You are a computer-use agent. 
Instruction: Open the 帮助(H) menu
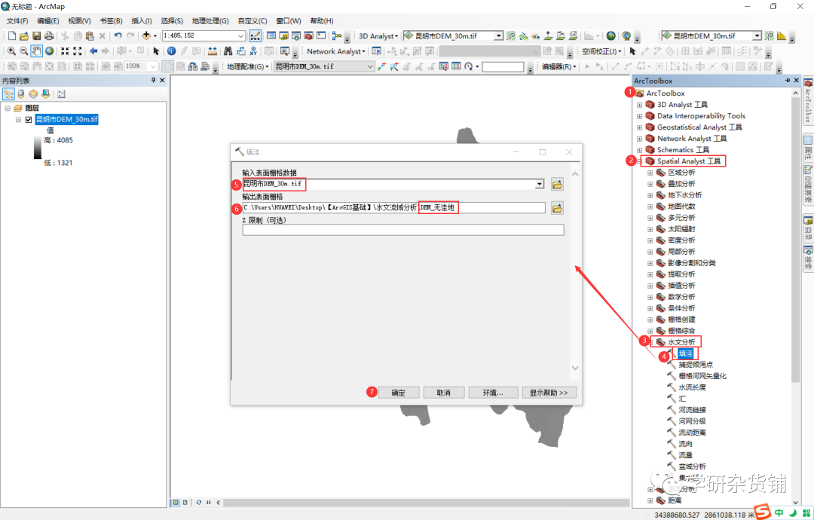[x=321, y=21]
